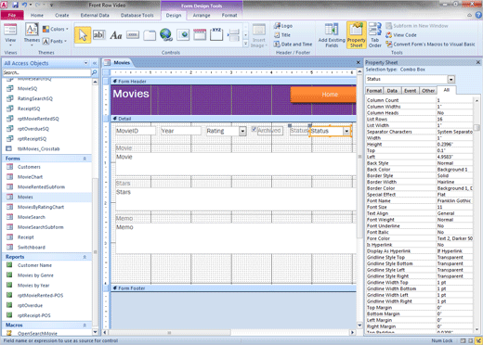Pick the Hyperlink globe control
The height and width of the screenshot is (345, 483).
pyautogui.click(x=166, y=35)
